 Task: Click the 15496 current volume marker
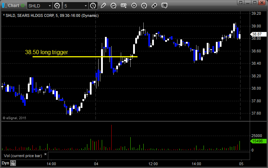click(258, 141)
